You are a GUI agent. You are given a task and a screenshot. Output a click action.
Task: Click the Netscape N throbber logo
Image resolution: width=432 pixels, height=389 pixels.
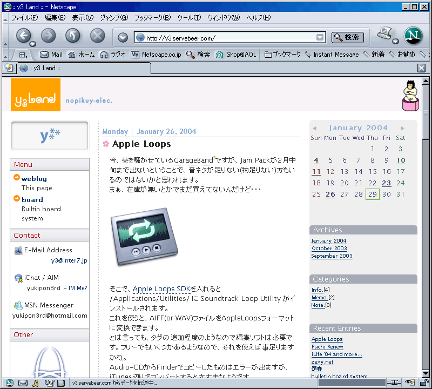tap(413, 36)
